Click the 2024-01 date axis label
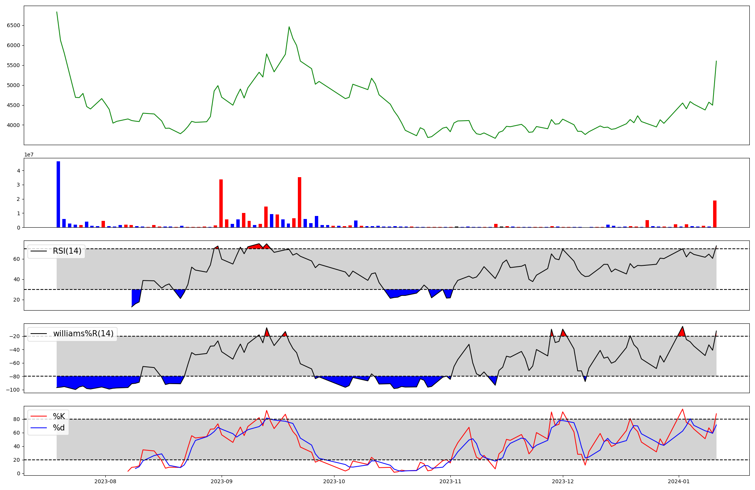The image size is (755, 490). (x=679, y=481)
